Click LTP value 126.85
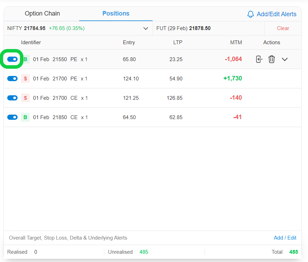 coord(175,98)
